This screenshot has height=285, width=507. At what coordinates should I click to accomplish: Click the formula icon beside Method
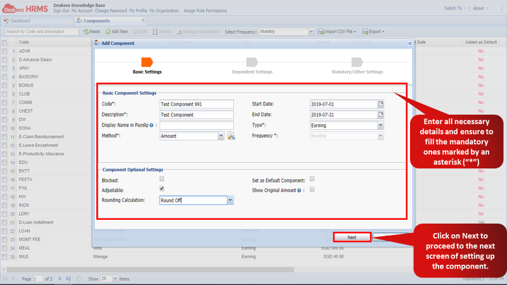tap(231, 136)
